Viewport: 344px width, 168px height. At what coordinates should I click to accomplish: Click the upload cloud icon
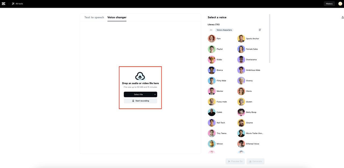140,76
